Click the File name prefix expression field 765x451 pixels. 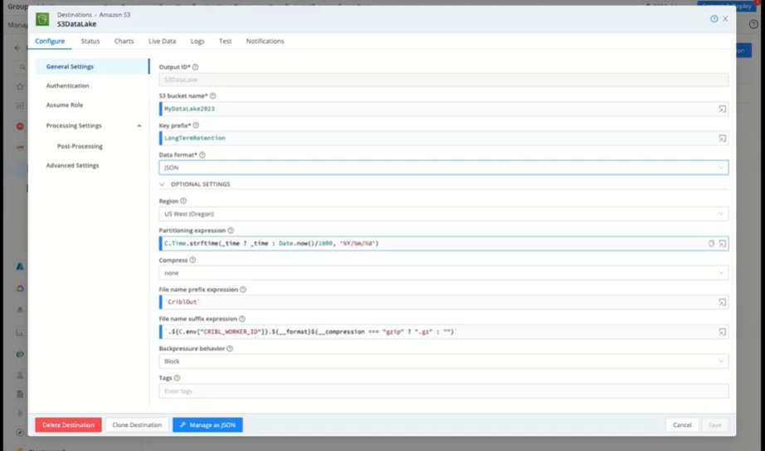click(444, 303)
